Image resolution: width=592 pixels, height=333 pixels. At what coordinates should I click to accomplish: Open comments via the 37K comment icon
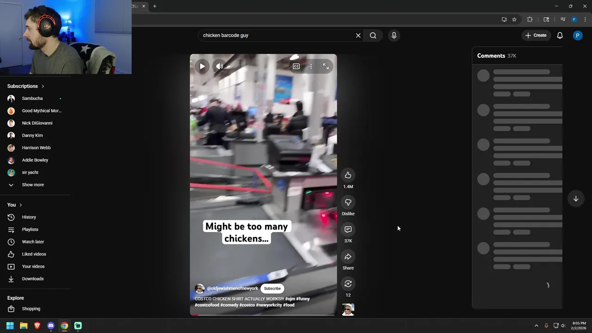(348, 229)
